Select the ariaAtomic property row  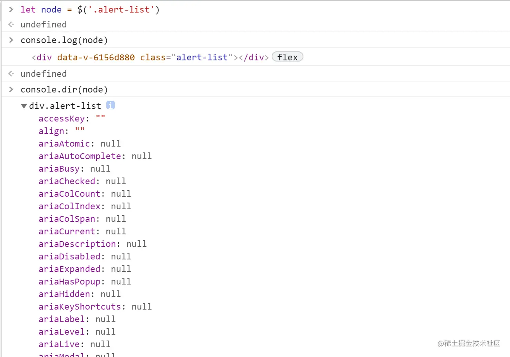tap(80, 143)
